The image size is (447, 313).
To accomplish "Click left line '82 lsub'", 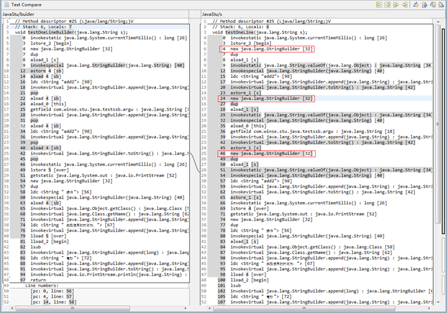I will (x=30, y=247).
